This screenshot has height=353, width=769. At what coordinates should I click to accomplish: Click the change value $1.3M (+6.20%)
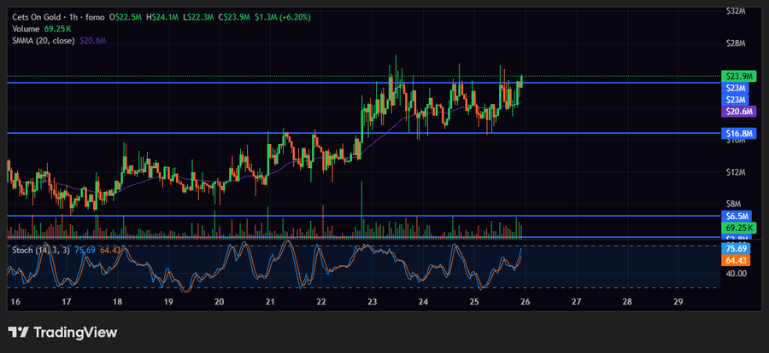click(x=283, y=17)
